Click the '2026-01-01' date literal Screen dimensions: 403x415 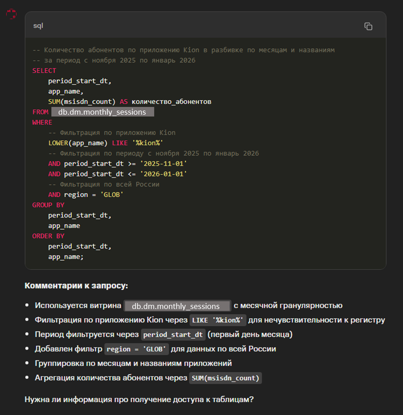tap(163, 174)
